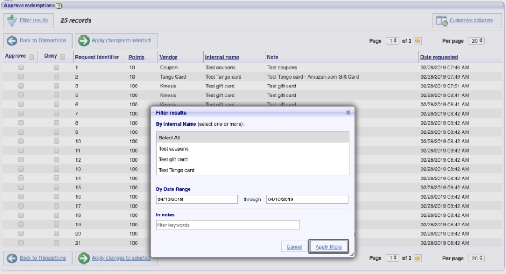Select 'Test Tango card' in filter list
This screenshot has height=274, width=506.
[x=252, y=170]
